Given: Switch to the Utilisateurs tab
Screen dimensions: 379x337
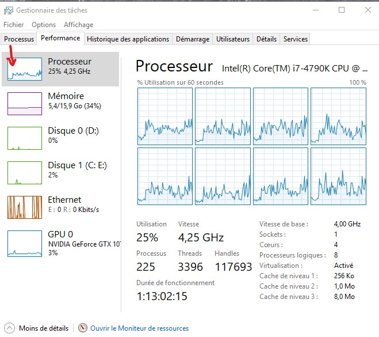Looking at the screenshot, I should (x=233, y=39).
